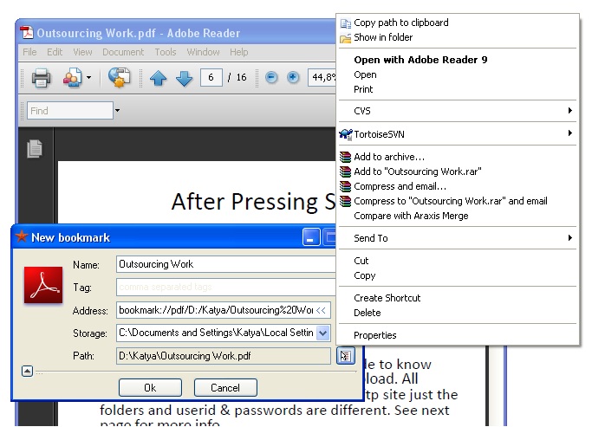
Task: Open the Edit menu in Adobe Reader
Action: 55,52
